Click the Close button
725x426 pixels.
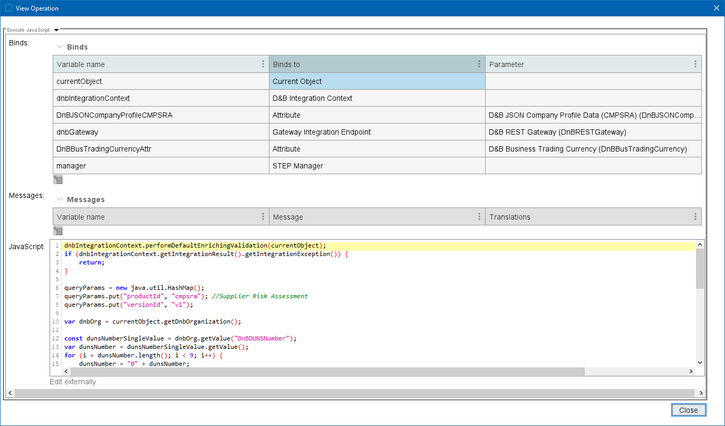pyautogui.click(x=688, y=410)
